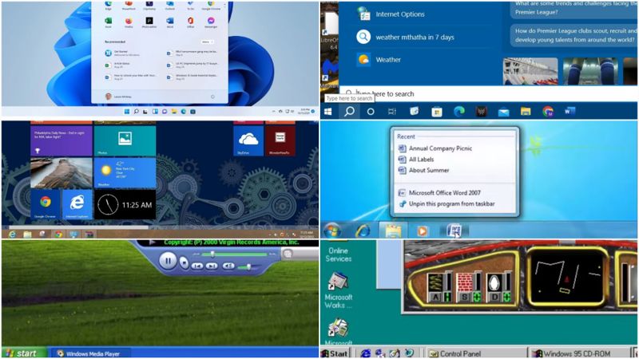This screenshot has height=359, width=639.
Task: Open the WonderHowTo tile
Action: point(280,141)
